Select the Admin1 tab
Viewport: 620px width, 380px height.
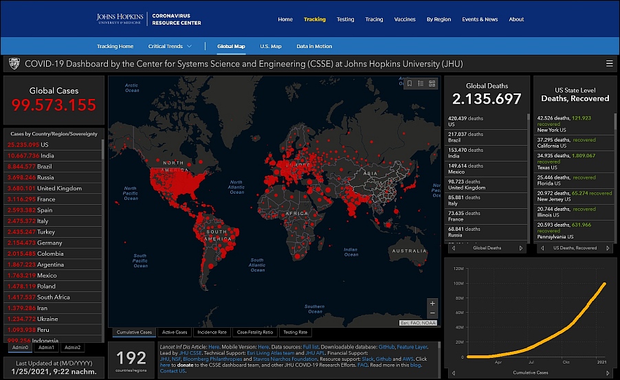(x=46, y=348)
